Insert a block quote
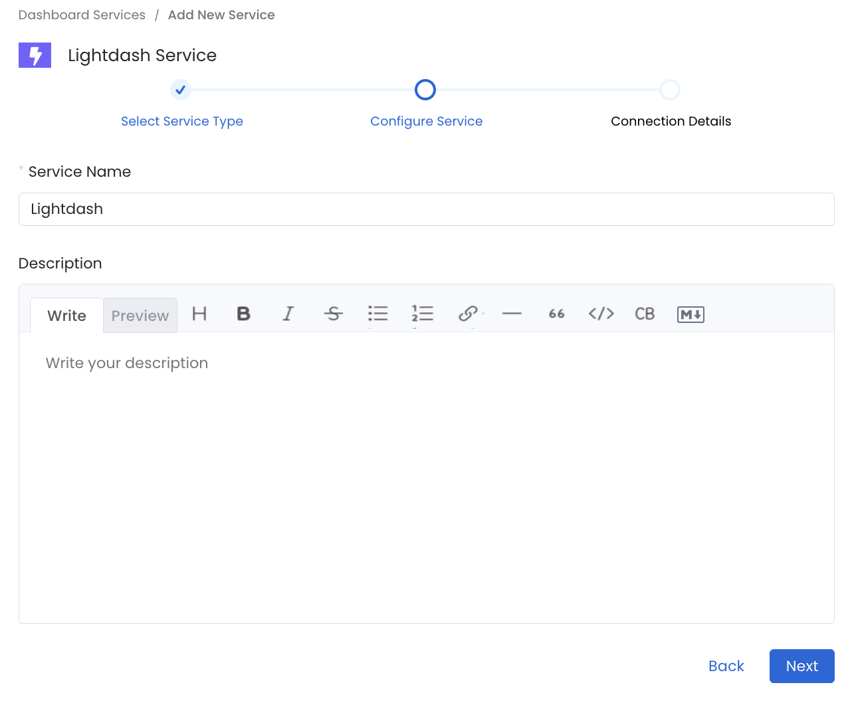The image size is (852, 707). coord(556,314)
